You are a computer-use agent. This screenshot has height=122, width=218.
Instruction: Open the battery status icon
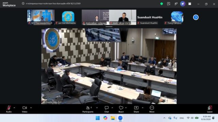tap(197, 118)
